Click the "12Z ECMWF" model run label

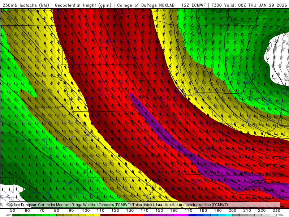coord(194,5)
